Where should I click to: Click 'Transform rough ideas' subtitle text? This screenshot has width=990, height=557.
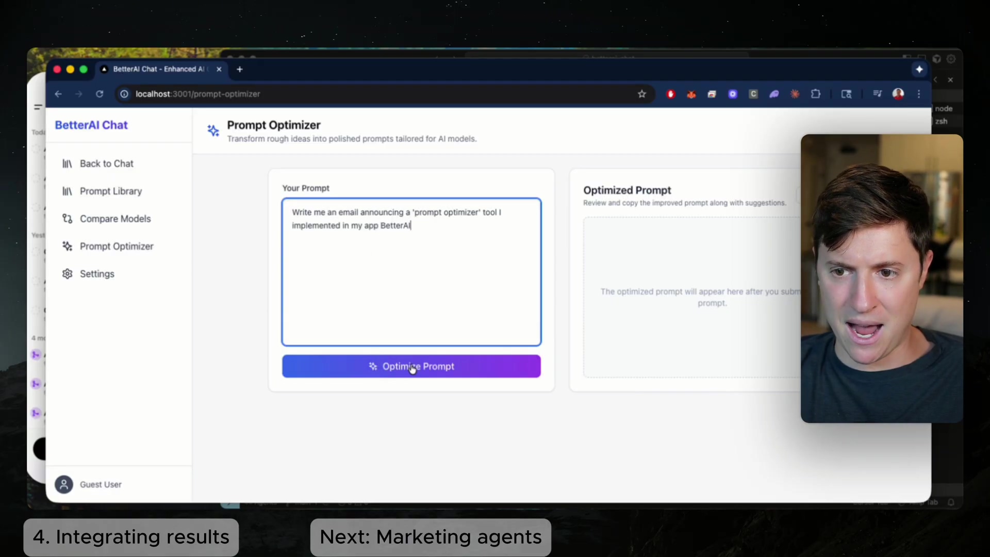[x=352, y=139]
